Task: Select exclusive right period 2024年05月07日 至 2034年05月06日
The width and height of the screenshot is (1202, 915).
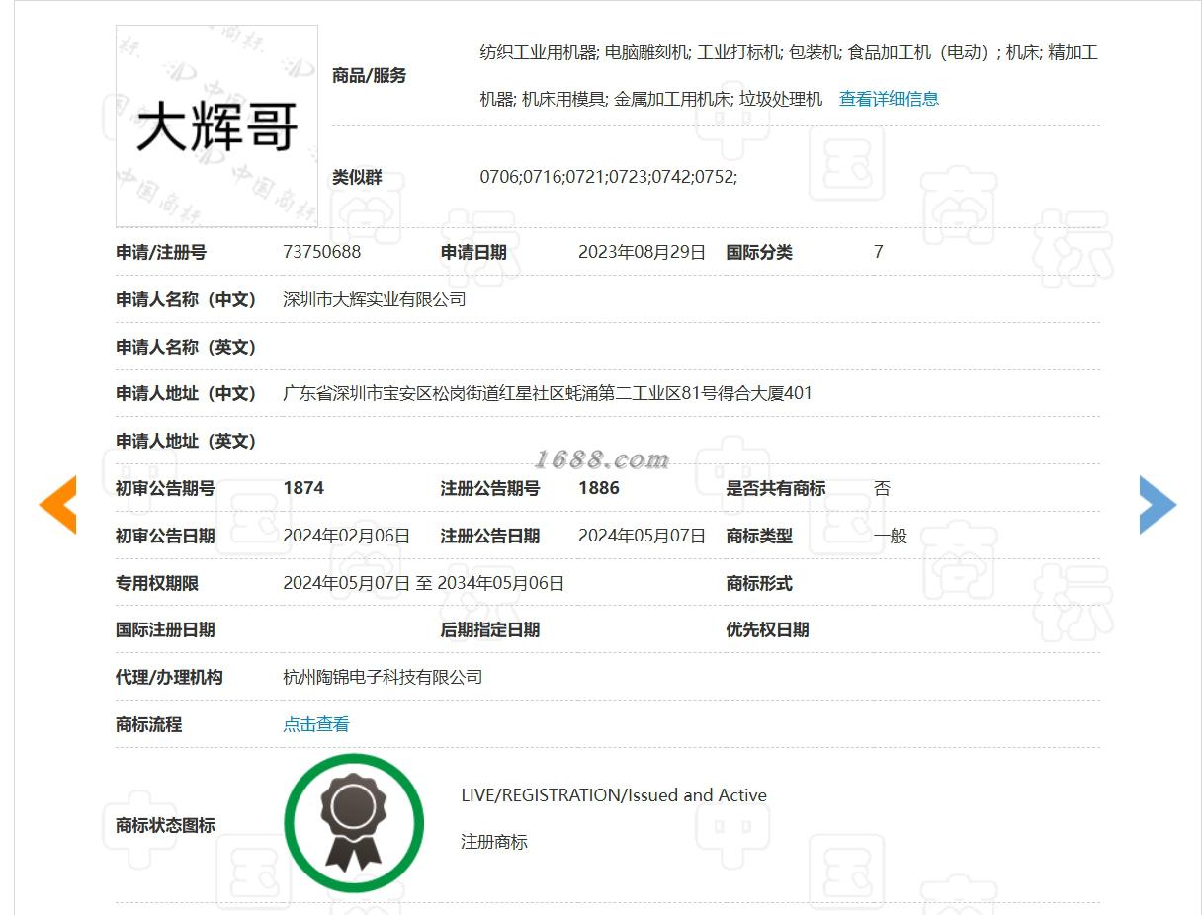Action: pos(424,583)
